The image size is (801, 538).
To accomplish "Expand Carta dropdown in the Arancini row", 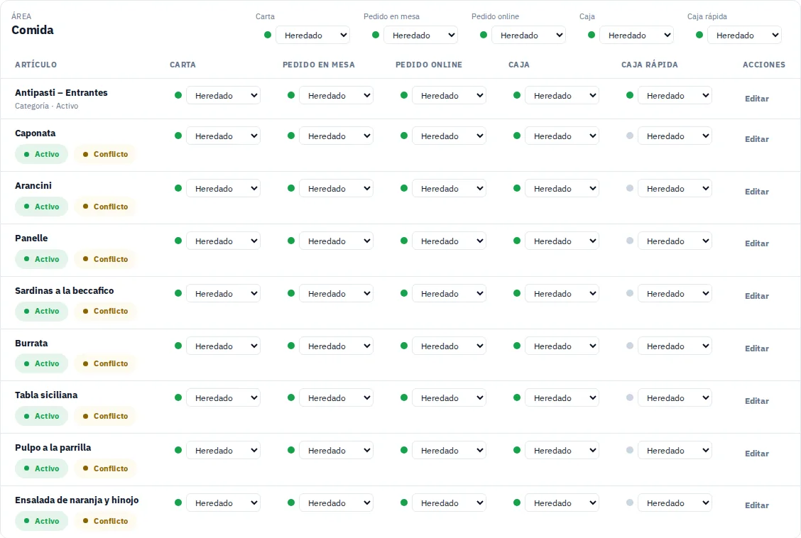I will 223,188.
